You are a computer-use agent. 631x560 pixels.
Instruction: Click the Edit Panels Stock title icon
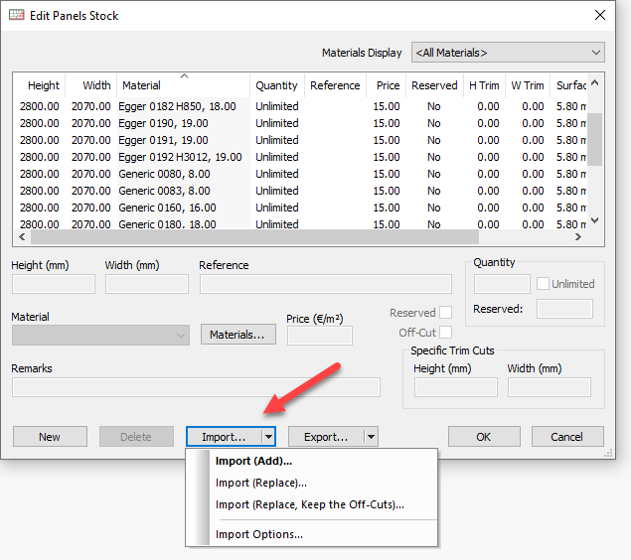pos(17,15)
